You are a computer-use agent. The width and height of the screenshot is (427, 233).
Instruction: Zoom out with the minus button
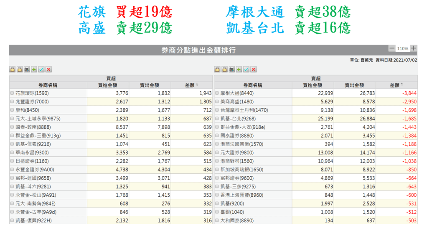pos(391,48)
